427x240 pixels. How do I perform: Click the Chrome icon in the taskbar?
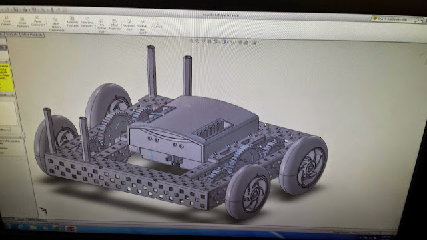pyautogui.click(x=58, y=228)
